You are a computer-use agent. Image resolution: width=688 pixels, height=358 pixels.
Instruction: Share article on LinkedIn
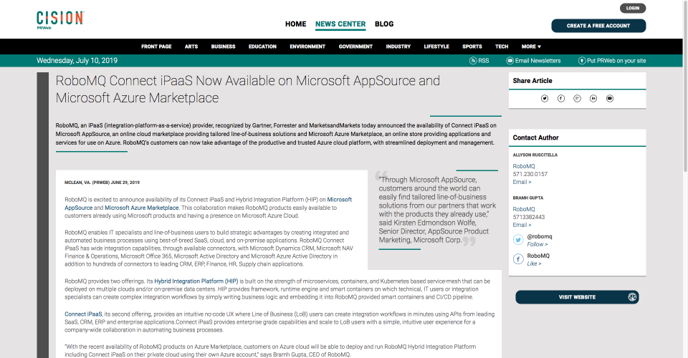coord(593,99)
